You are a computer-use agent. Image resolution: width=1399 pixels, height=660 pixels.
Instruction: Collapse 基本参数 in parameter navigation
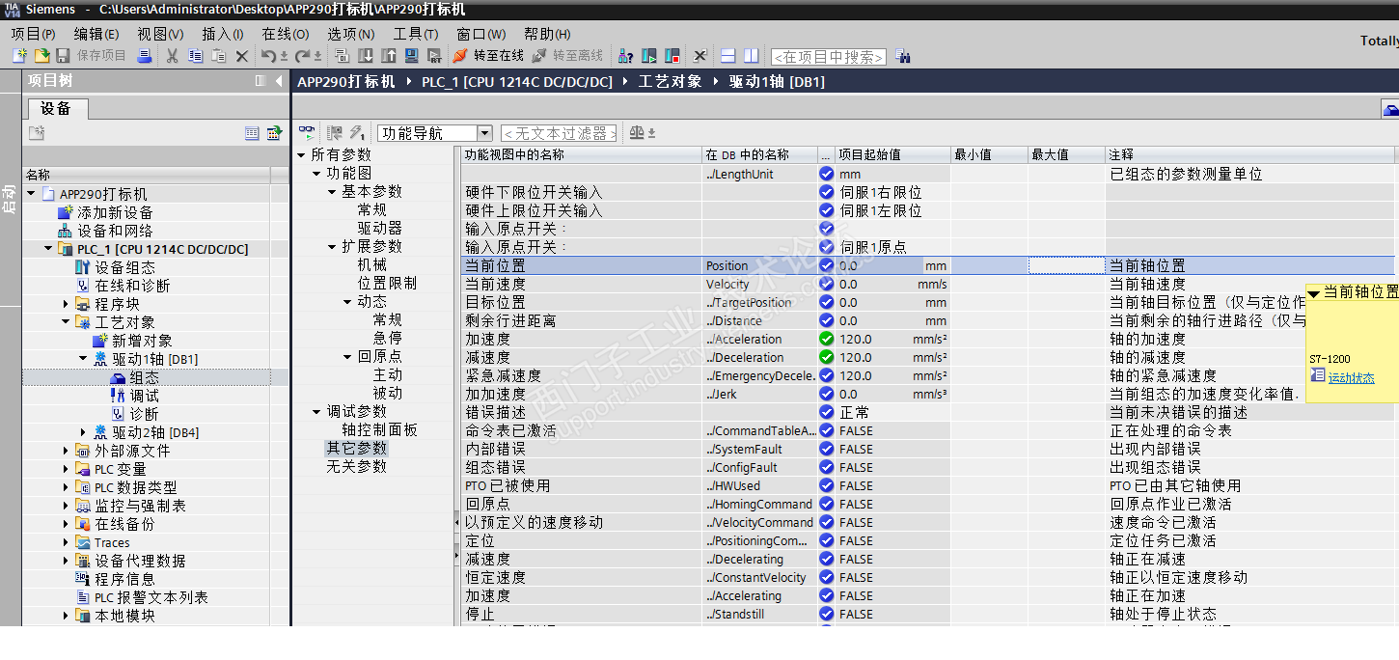click(x=333, y=192)
